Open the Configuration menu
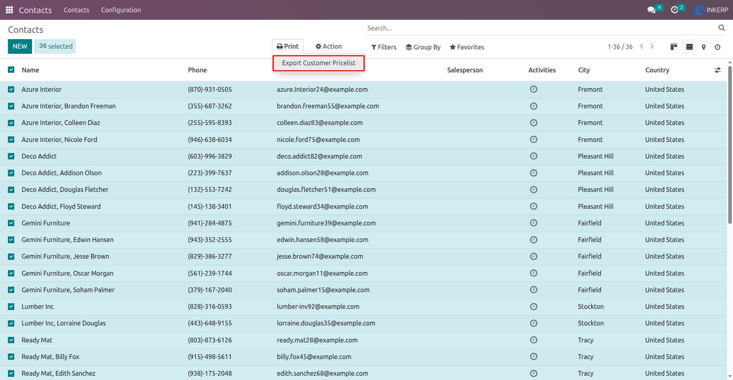The width and height of the screenshot is (733, 380). point(121,10)
